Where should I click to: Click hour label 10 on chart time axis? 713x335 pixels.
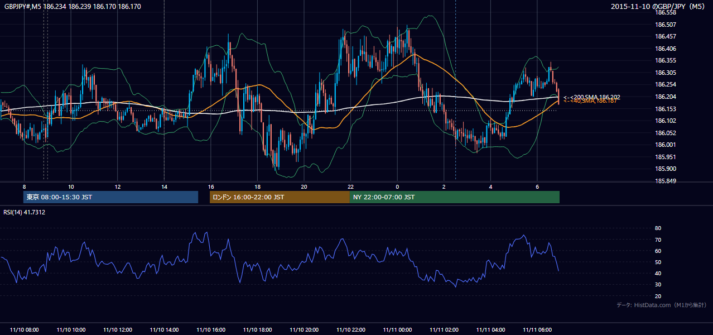pos(71,186)
